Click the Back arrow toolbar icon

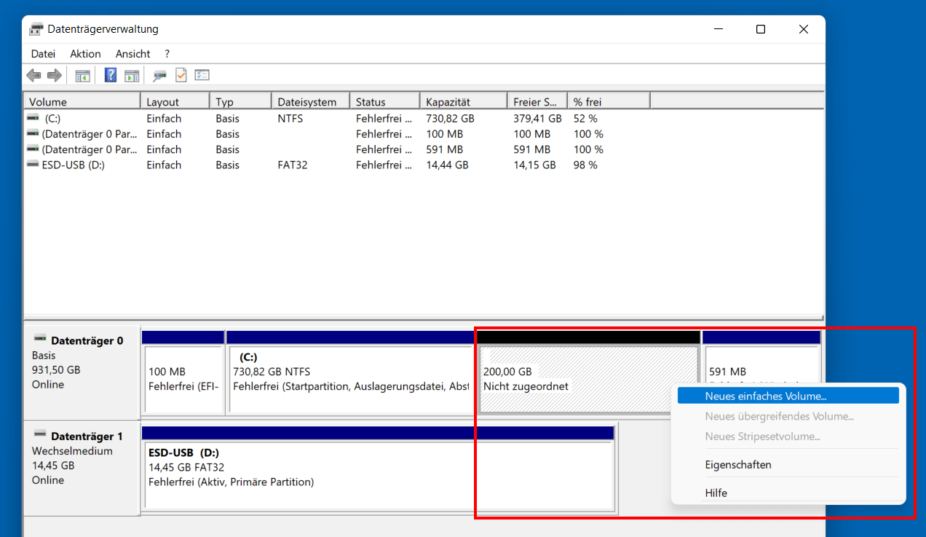point(33,75)
